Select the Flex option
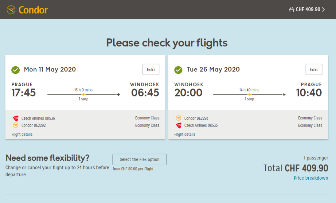The image size is (336, 203). coord(140,159)
